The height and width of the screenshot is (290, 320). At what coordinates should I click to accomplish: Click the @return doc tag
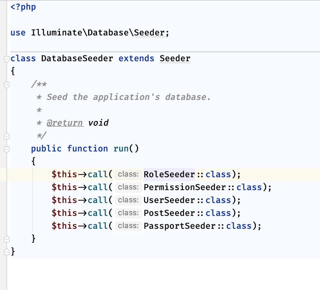tap(65, 123)
